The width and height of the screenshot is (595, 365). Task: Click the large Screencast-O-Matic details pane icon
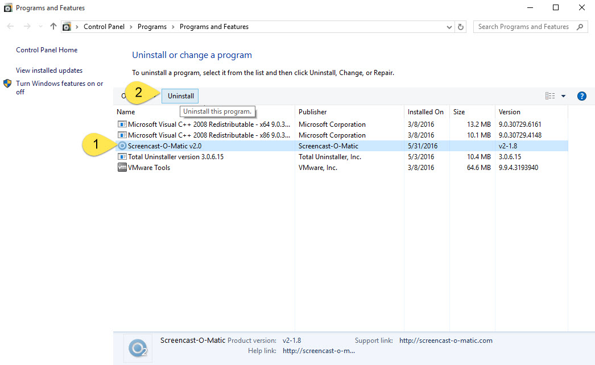[138, 348]
